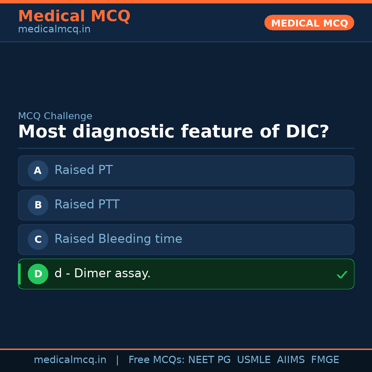
Task: Select the circular C badge icon
Action: 38,239
